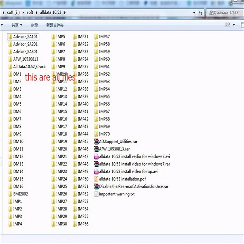The image size is (244, 244).
Task: Click the 新建文件夹 button
Action: [55, 25]
